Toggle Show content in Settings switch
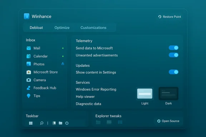Viewport: 206px width, 137px height. click(x=173, y=72)
